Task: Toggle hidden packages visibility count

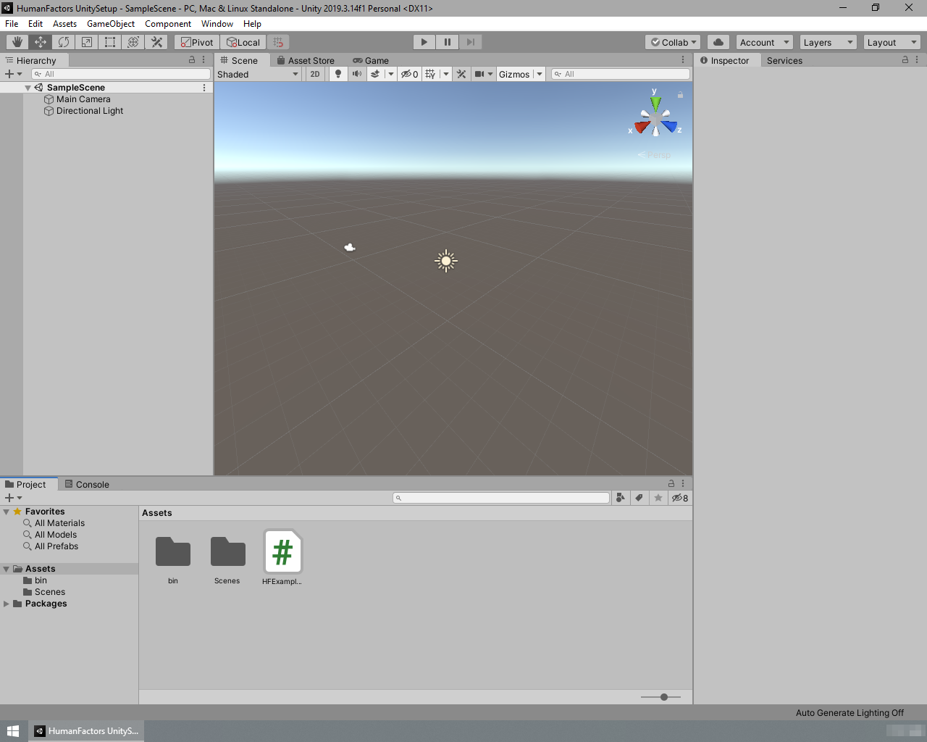Action: 680,498
